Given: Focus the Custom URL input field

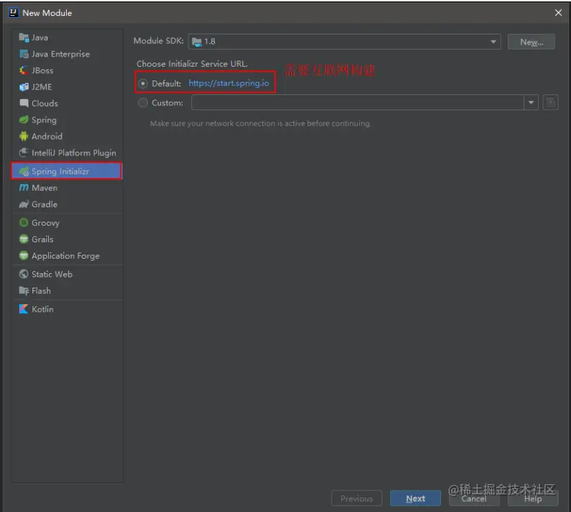Looking at the screenshot, I should pos(358,103).
